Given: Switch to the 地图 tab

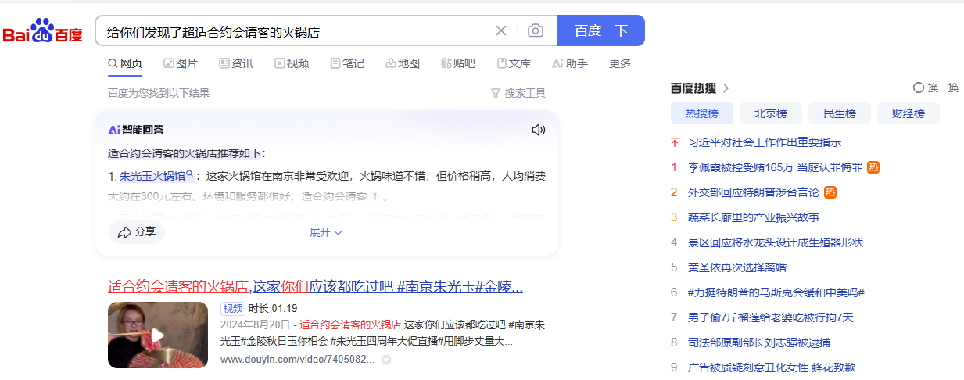Looking at the screenshot, I should (403, 63).
